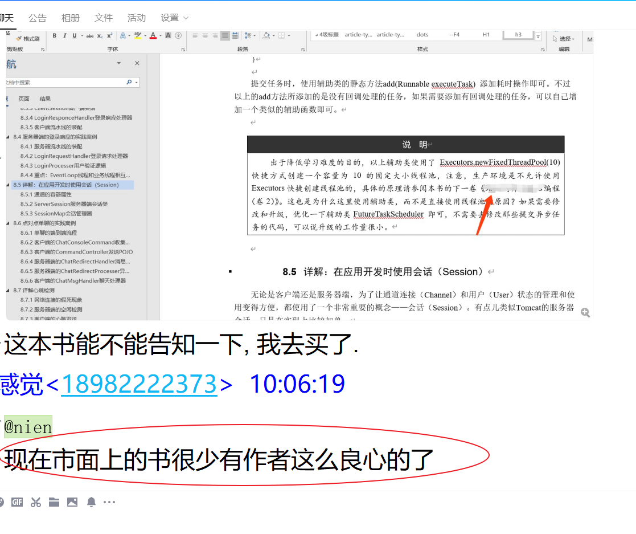Align text right
636x534 pixels.
[x=215, y=36]
